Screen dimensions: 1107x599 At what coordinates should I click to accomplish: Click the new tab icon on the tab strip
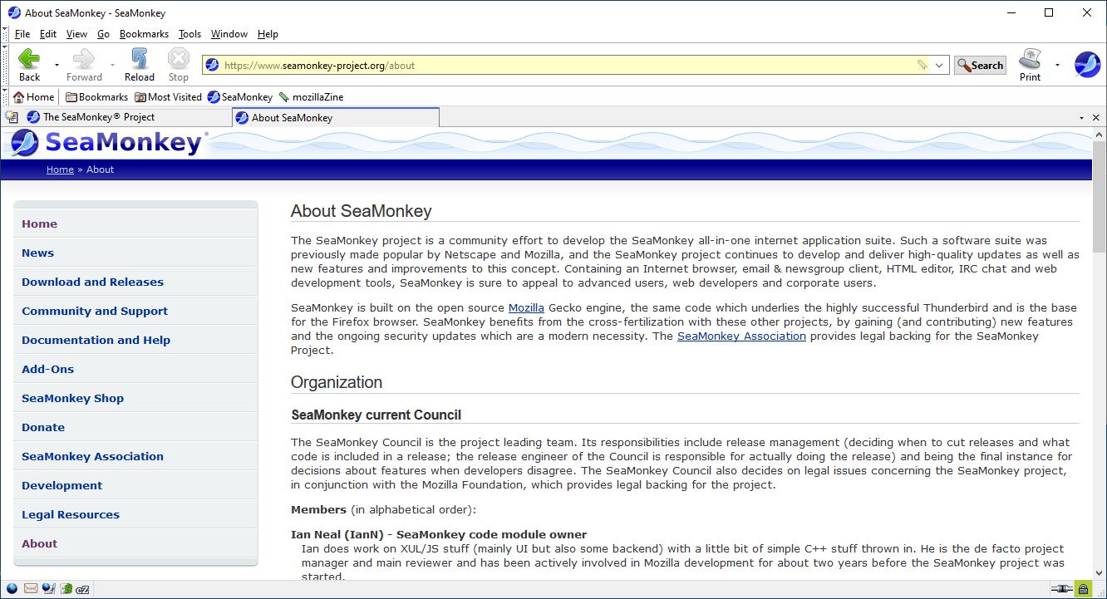pyautogui.click(x=12, y=117)
